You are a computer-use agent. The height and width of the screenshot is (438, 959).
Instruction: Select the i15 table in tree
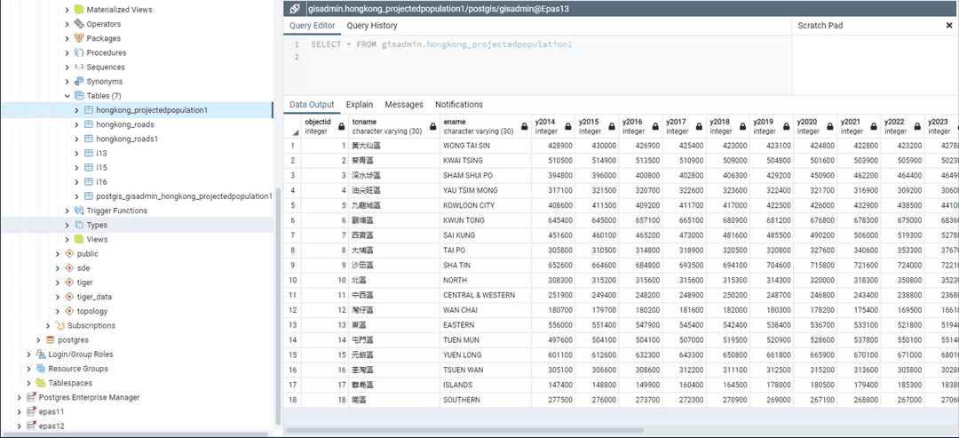101,168
